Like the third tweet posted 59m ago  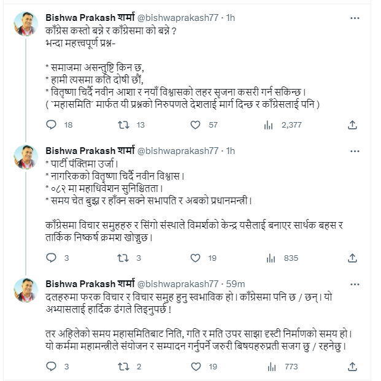(196, 367)
